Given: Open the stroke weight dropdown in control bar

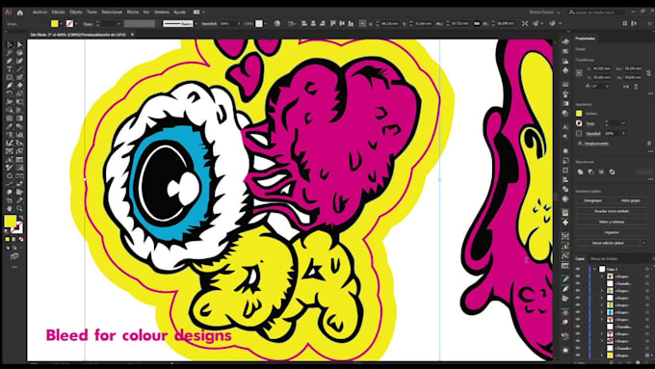Looking at the screenshot, I should [x=119, y=24].
